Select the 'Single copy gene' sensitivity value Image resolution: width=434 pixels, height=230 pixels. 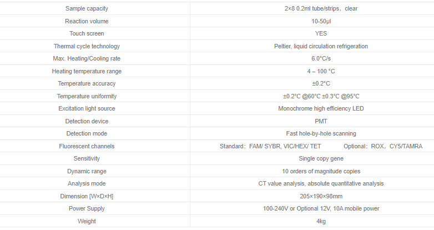pos(321,158)
